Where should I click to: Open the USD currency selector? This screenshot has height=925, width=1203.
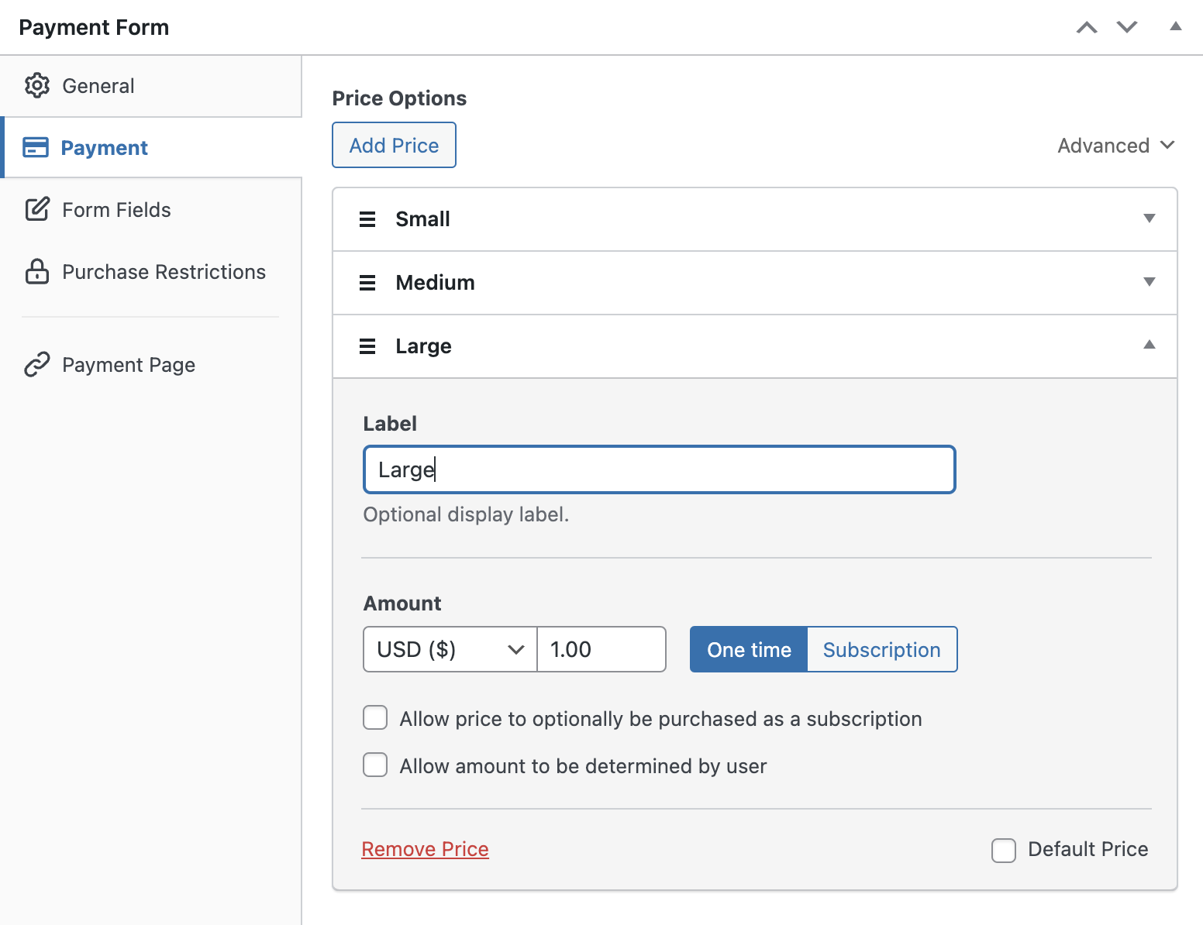[449, 649]
